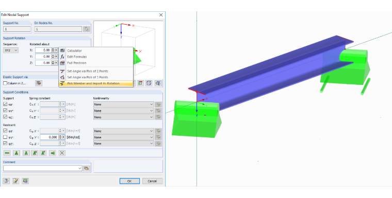This screenshot has width=392, height=198.
Task: Open the uY' nonlinearity None dropdown
Action: click(123, 111)
